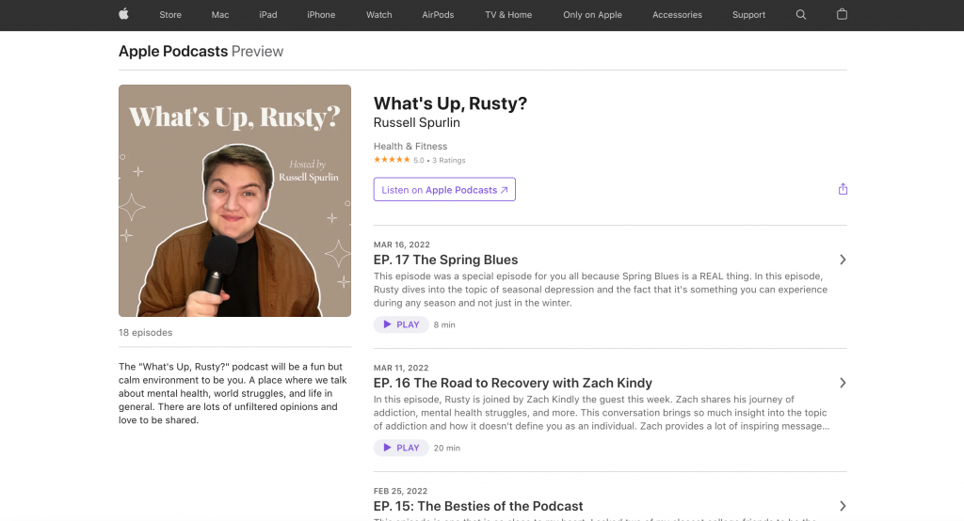Open Only on Apple menu item
Screen dimensions: 964x521
pyautogui.click(x=592, y=15)
